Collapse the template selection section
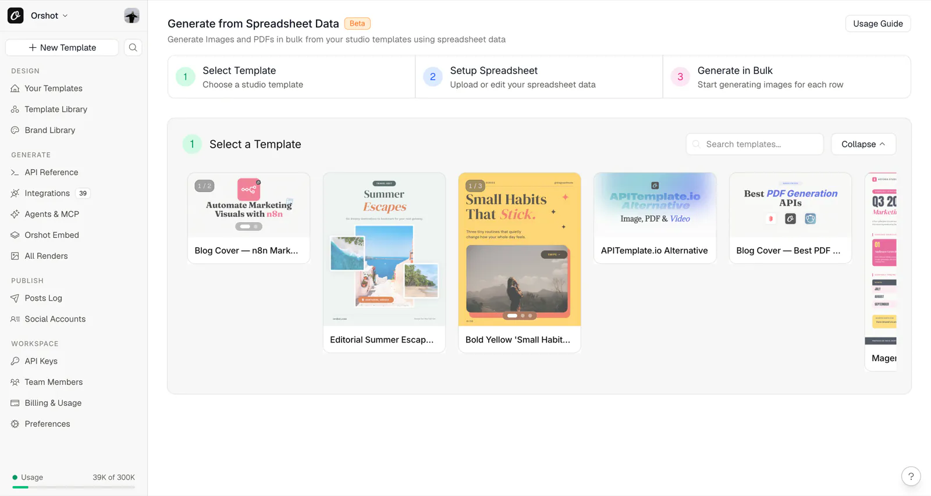 click(864, 144)
